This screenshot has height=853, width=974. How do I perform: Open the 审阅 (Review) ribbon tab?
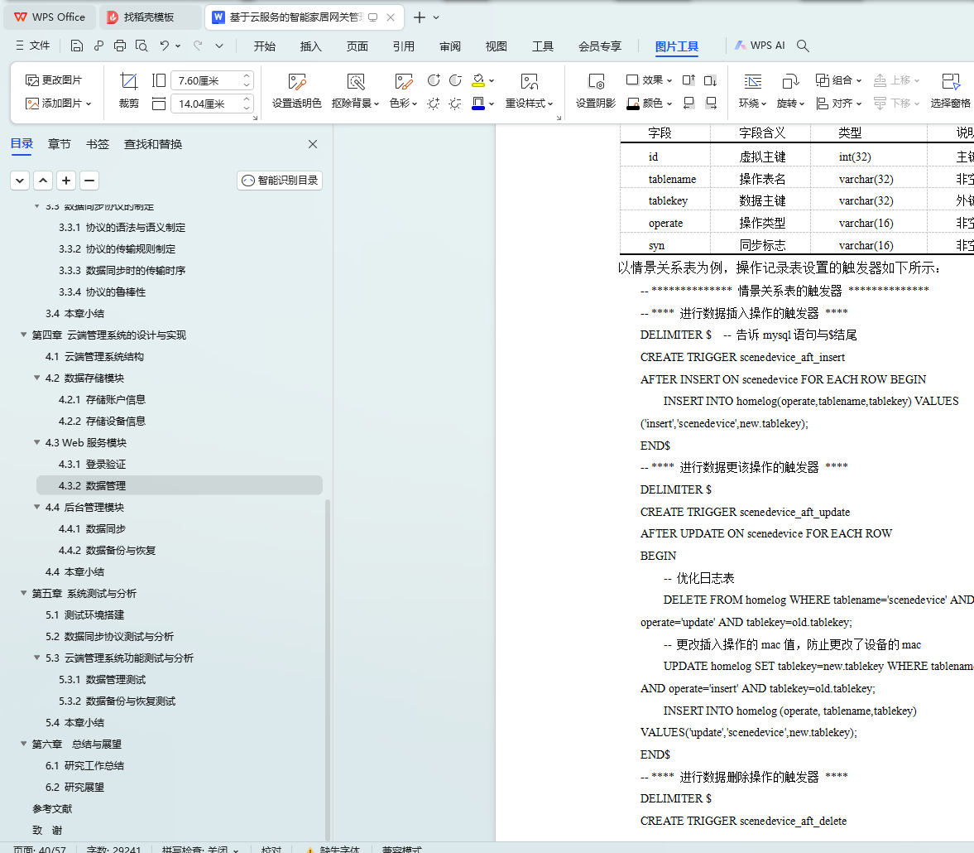[x=449, y=46]
